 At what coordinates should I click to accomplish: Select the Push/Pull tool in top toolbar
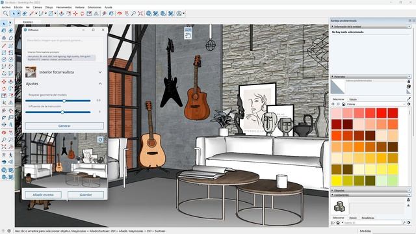(x=62, y=13)
